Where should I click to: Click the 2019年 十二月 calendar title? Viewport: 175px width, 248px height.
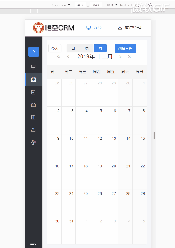95,56
